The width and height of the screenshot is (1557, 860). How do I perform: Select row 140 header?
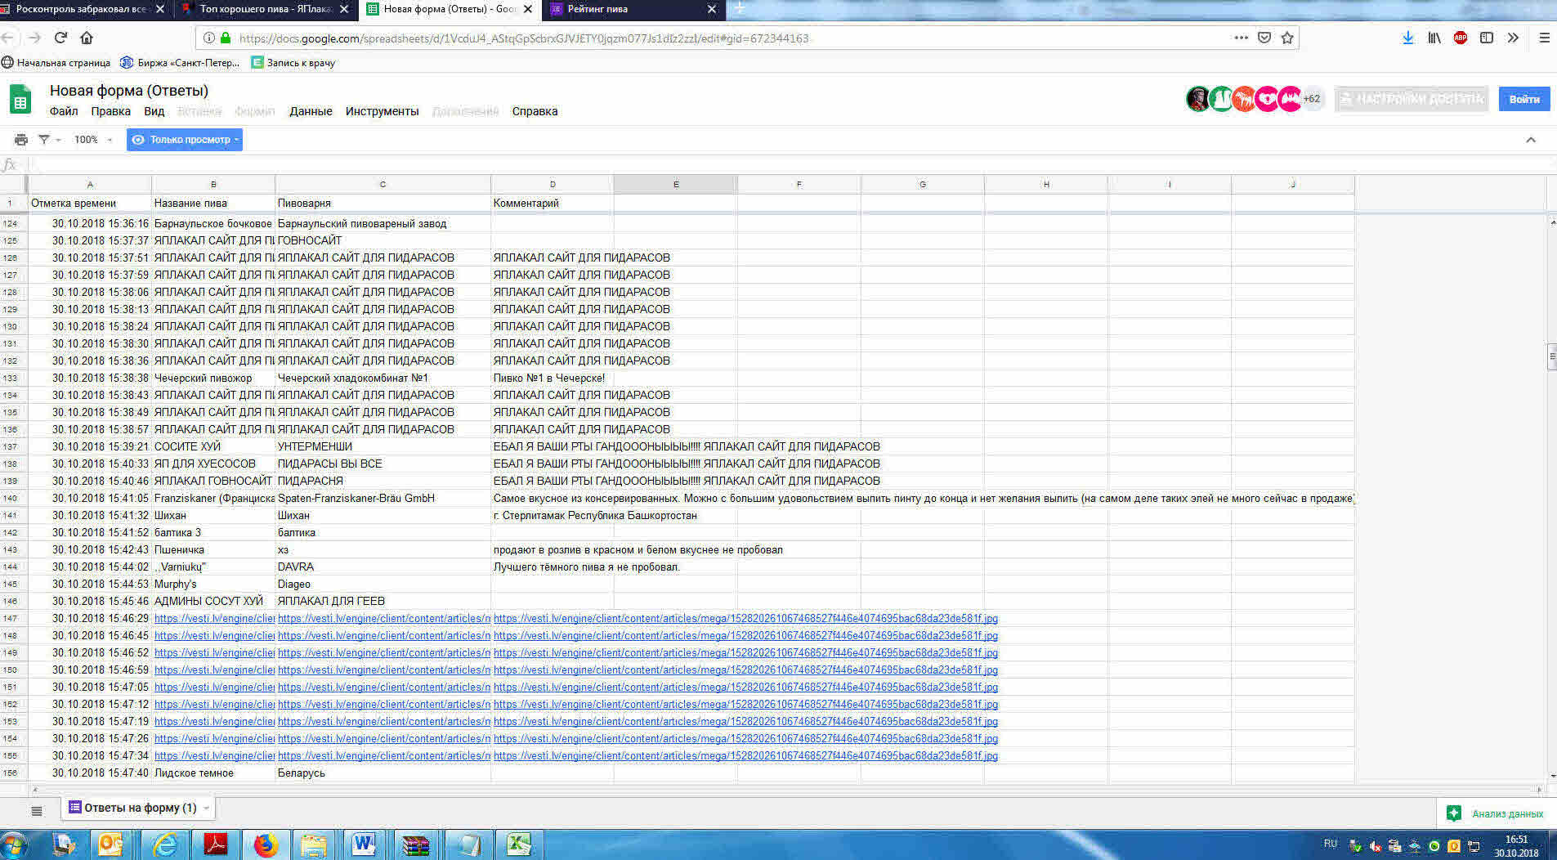11,499
